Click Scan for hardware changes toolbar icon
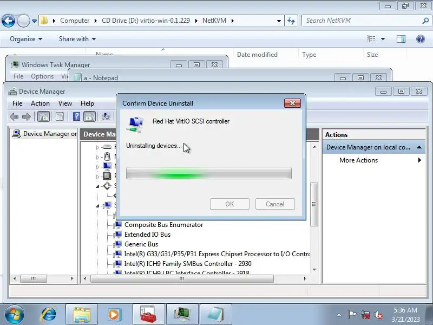This screenshot has height=325, width=433. click(106, 116)
